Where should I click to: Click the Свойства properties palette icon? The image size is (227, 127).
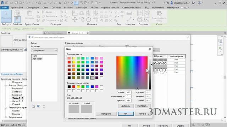coord(17,19)
